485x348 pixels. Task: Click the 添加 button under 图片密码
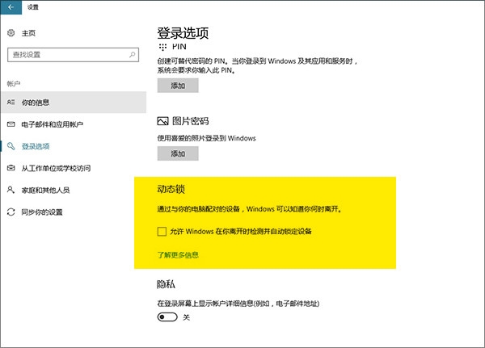pos(177,153)
